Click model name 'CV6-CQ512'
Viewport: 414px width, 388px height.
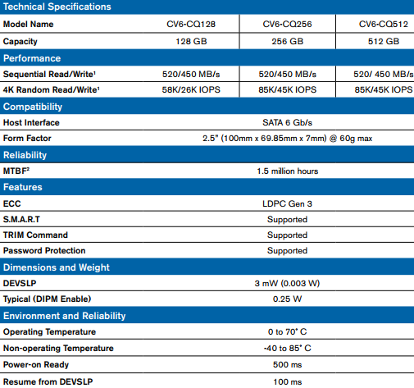[x=384, y=24]
